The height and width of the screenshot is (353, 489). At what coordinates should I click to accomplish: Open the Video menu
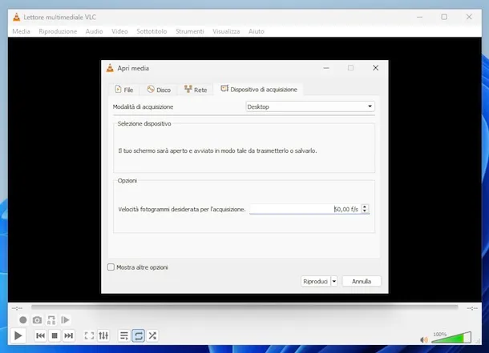(119, 31)
